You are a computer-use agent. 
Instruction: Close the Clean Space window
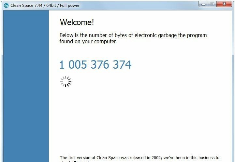pos(224,4)
